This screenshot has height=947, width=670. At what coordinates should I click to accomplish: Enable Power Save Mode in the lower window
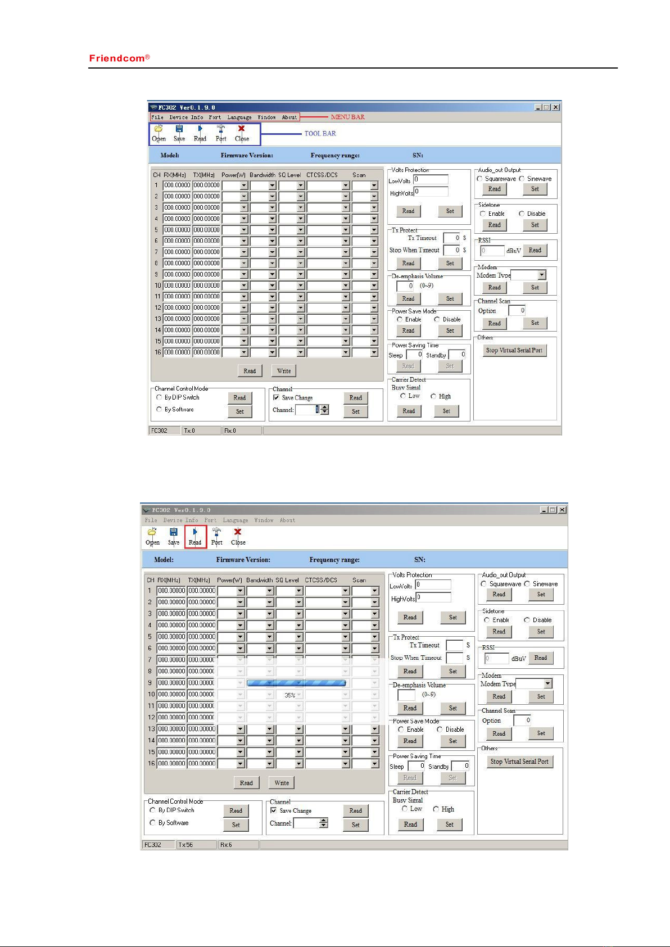(x=401, y=729)
